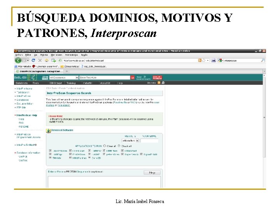This screenshot has width=280, height=210.
Task: Open the Training navigation item
Action: (x=71, y=83)
